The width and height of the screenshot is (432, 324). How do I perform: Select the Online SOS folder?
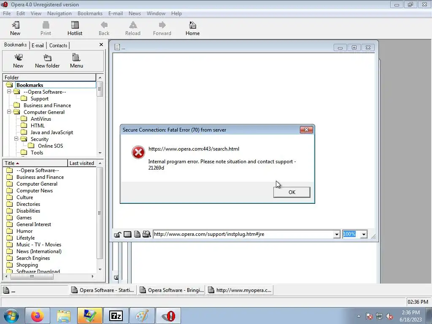point(51,146)
